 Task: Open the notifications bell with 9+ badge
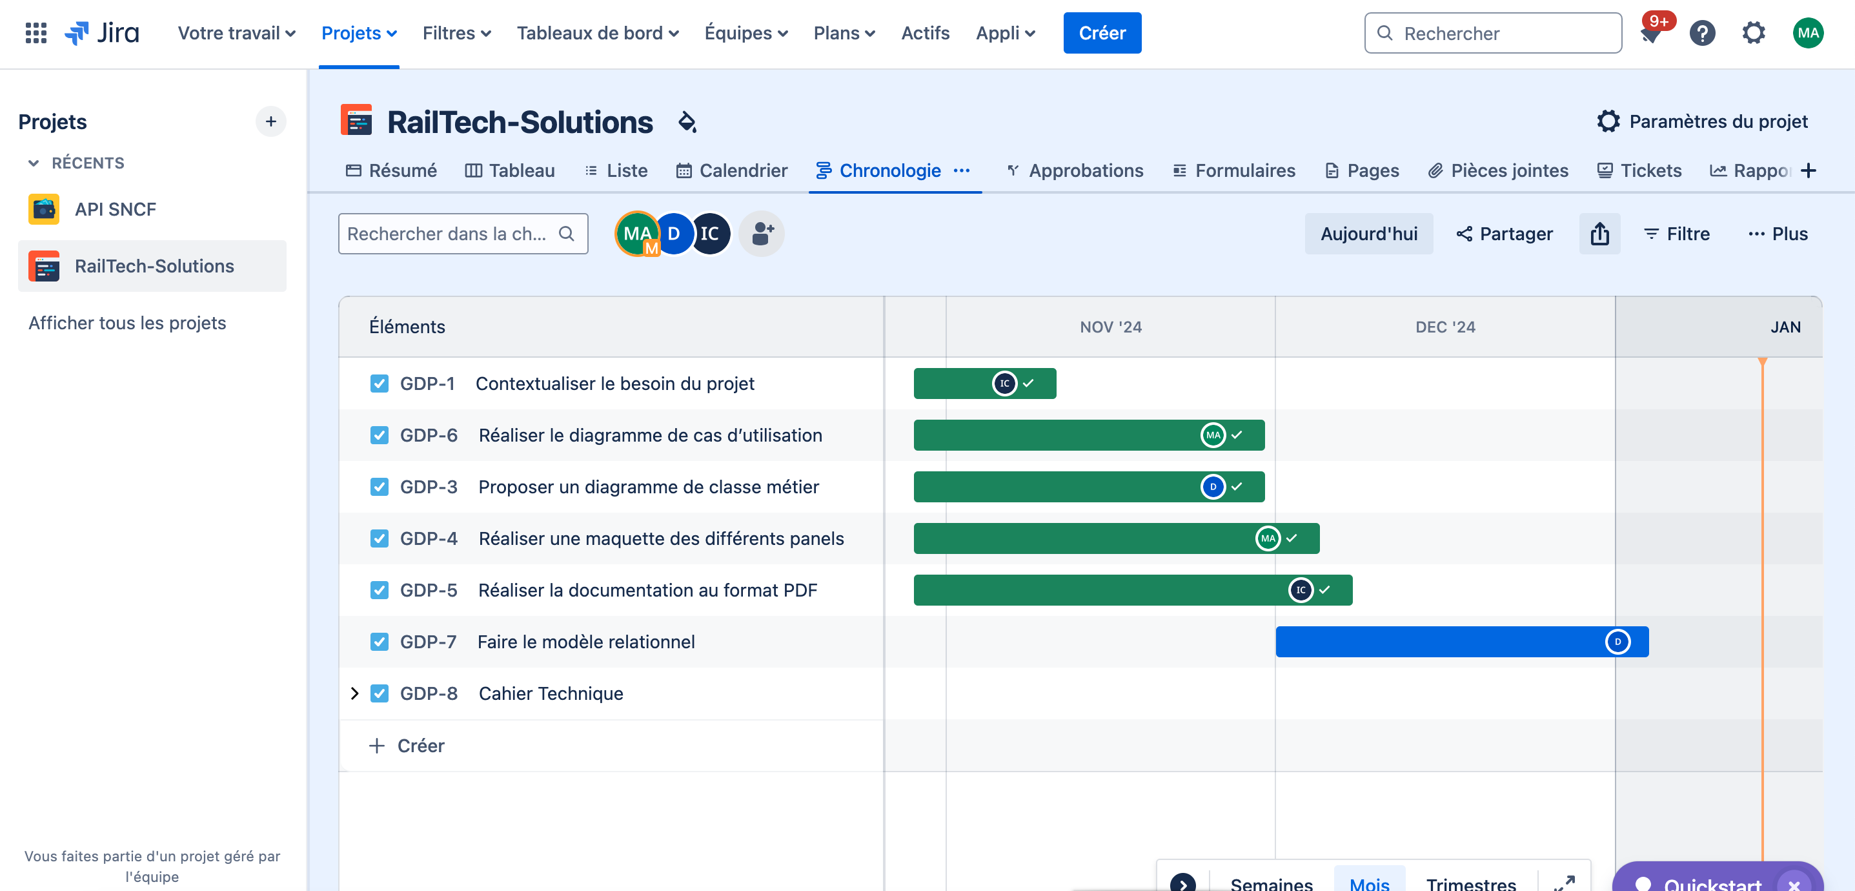click(x=1651, y=33)
